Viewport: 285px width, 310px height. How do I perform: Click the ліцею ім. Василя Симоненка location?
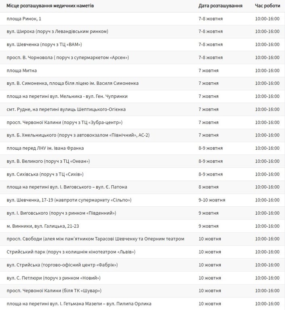click(73, 84)
